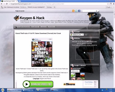Open the Camtasia Studio taskbar item
The image size is (115, 92).
pyautogui.click(x=43, y=90)
